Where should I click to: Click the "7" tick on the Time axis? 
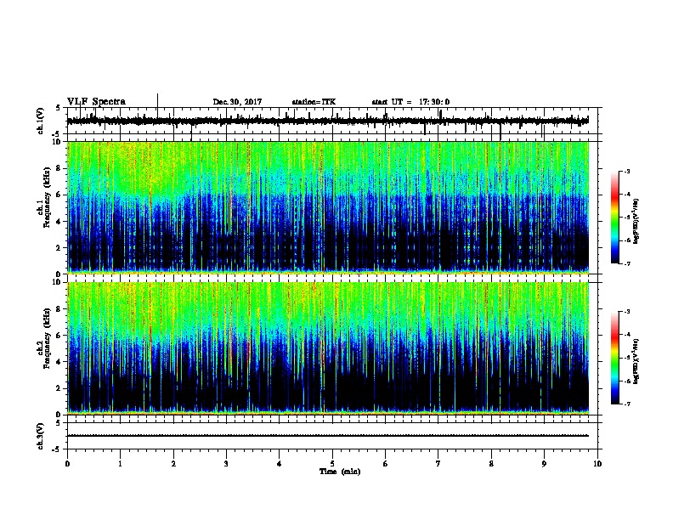[438, 464]
